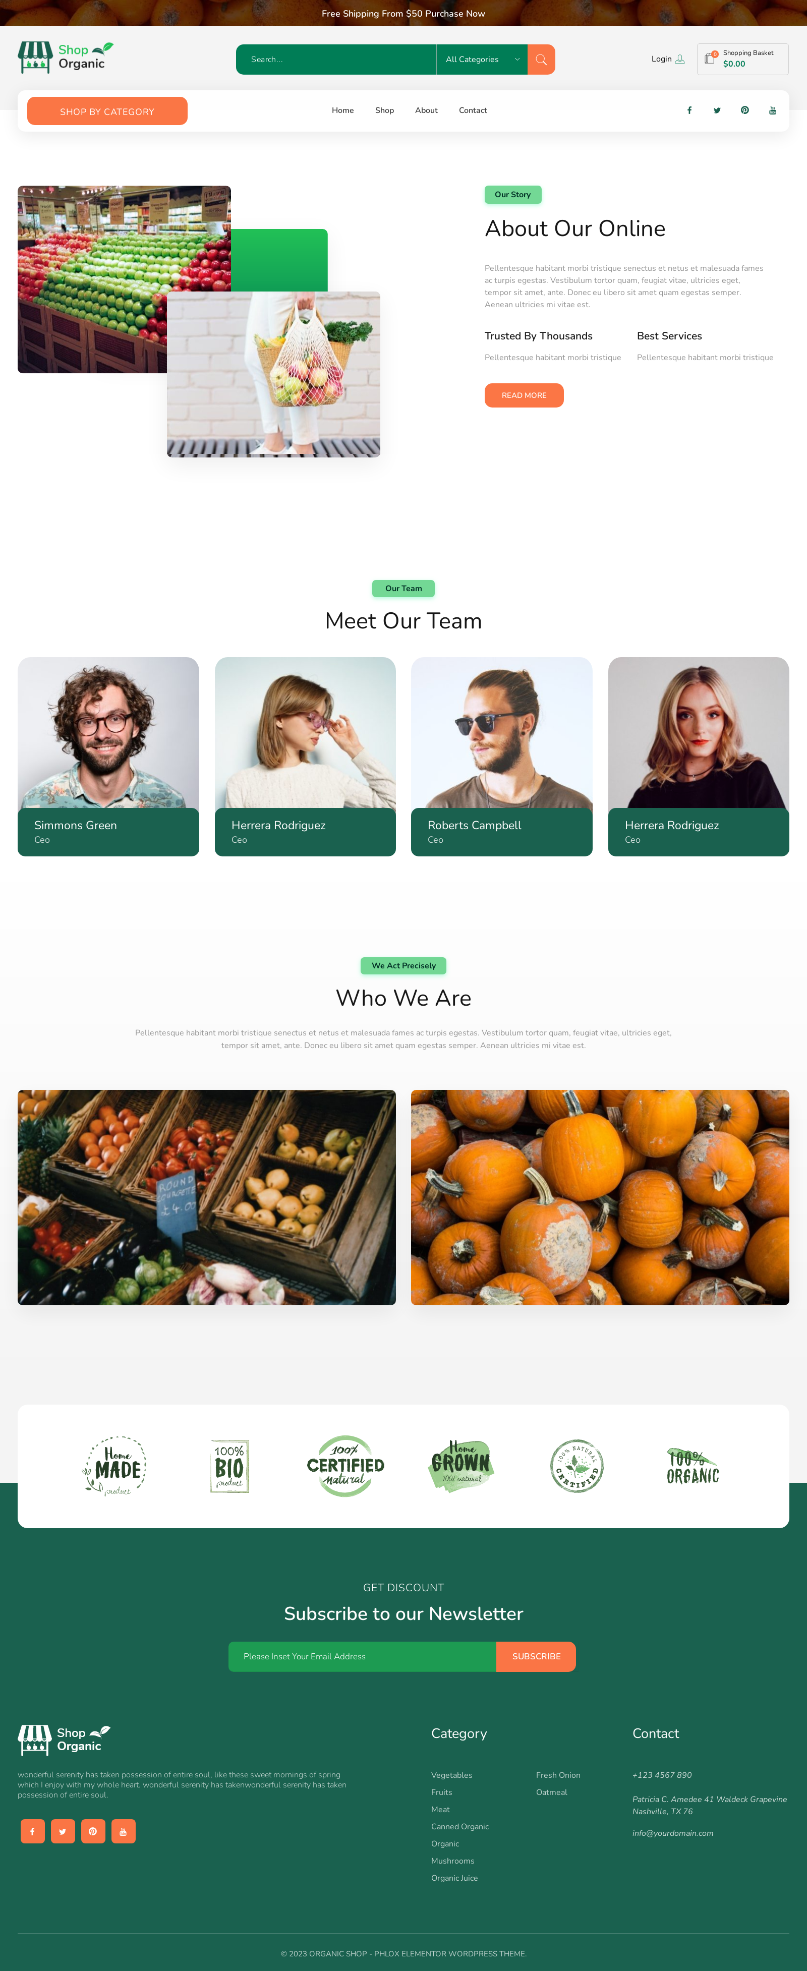This screenshot has height=1971, width=807.
Task: Click the shopping basket cart icon
Action: (x=710, y=59)
